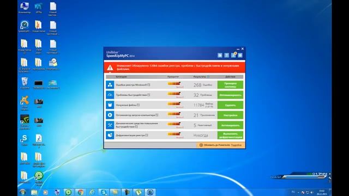Switch to SpeedUpMyPC taskbar button
The width and height of the screenshot is (349, 196).
point(150,192)
